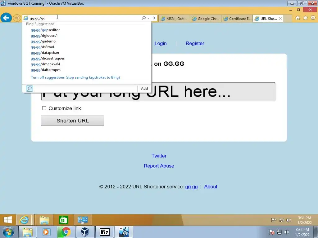Click the Add search provider button
This screenshot has height=238, width=318.
[144, 88]
